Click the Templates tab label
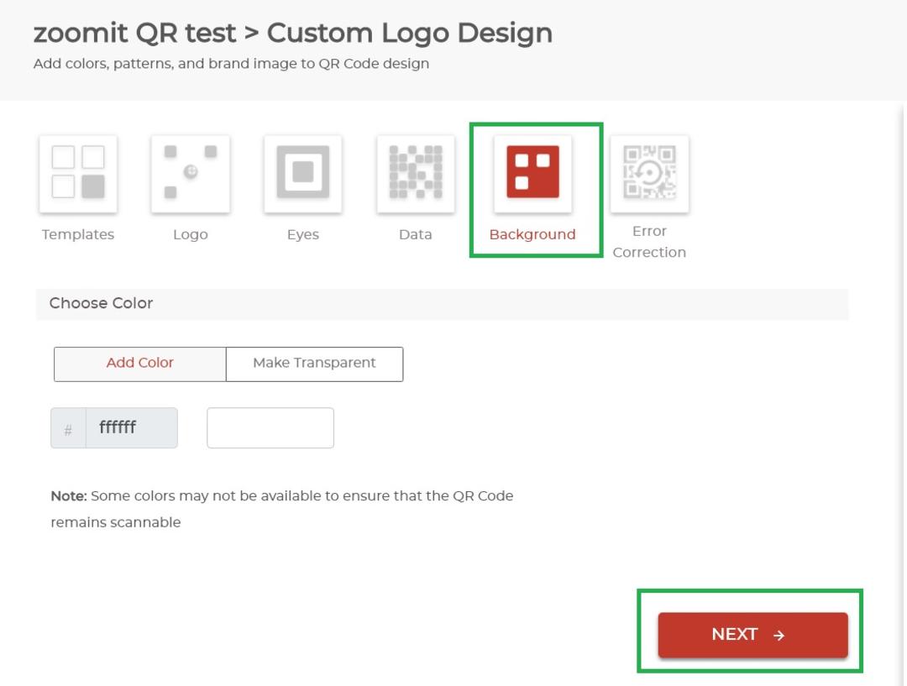907x686 pixels. point(78,234)
